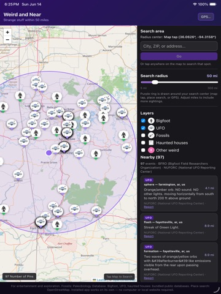Screen dimensions: 221x294
Task: Click the GPS button in header
Action: (206, 17)
